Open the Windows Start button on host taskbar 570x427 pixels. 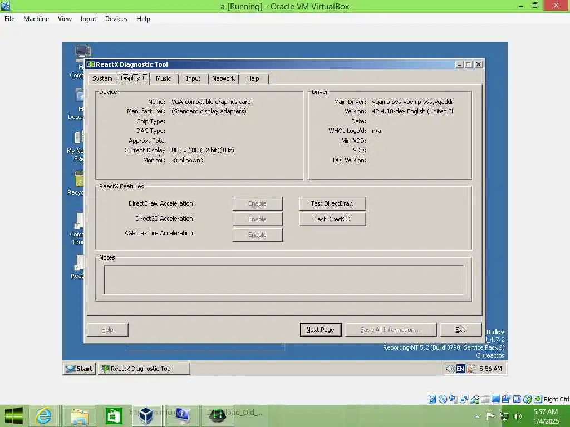point(13,416)
